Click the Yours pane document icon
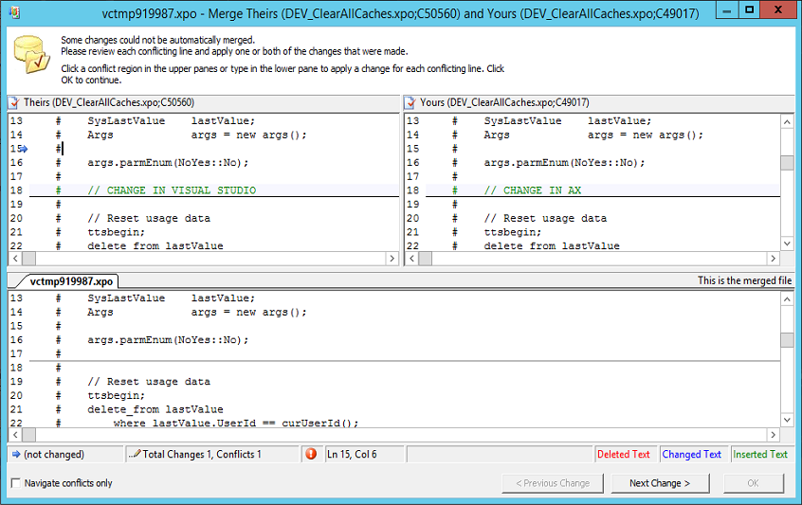802x505 pixels. click(410, 102)
